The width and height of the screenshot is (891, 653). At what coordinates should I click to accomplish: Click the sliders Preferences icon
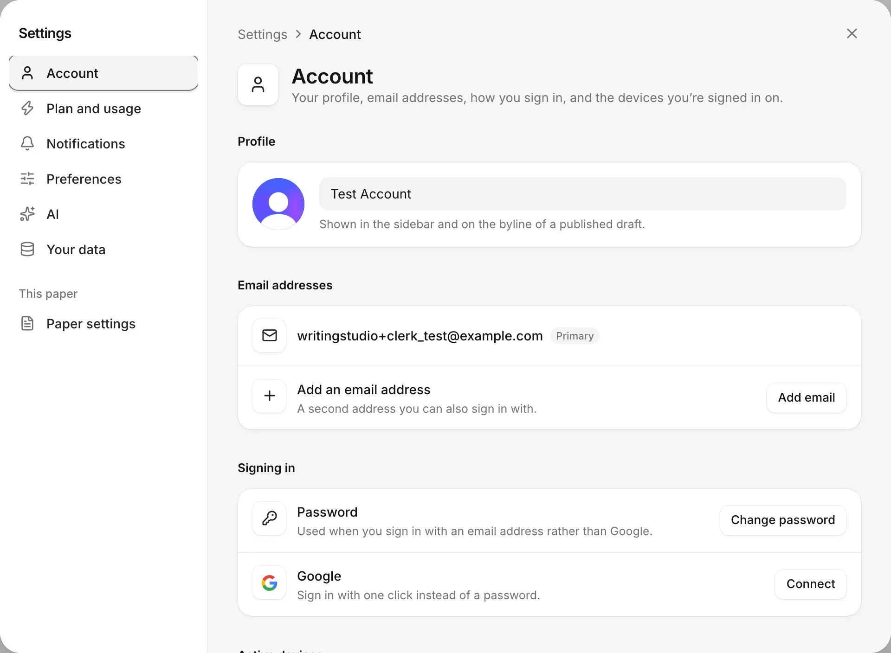pos(27,179)
